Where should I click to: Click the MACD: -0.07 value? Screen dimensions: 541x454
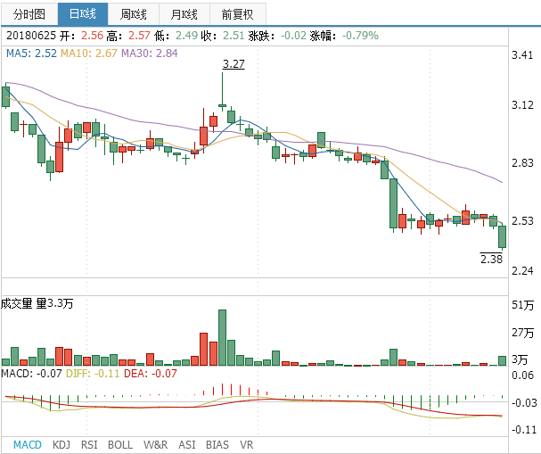(31, 373)
